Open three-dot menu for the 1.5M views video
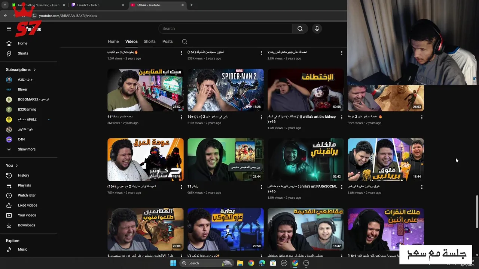Viewport: 479px width, 269px height. pyautogui.click(x=181, y=53)
